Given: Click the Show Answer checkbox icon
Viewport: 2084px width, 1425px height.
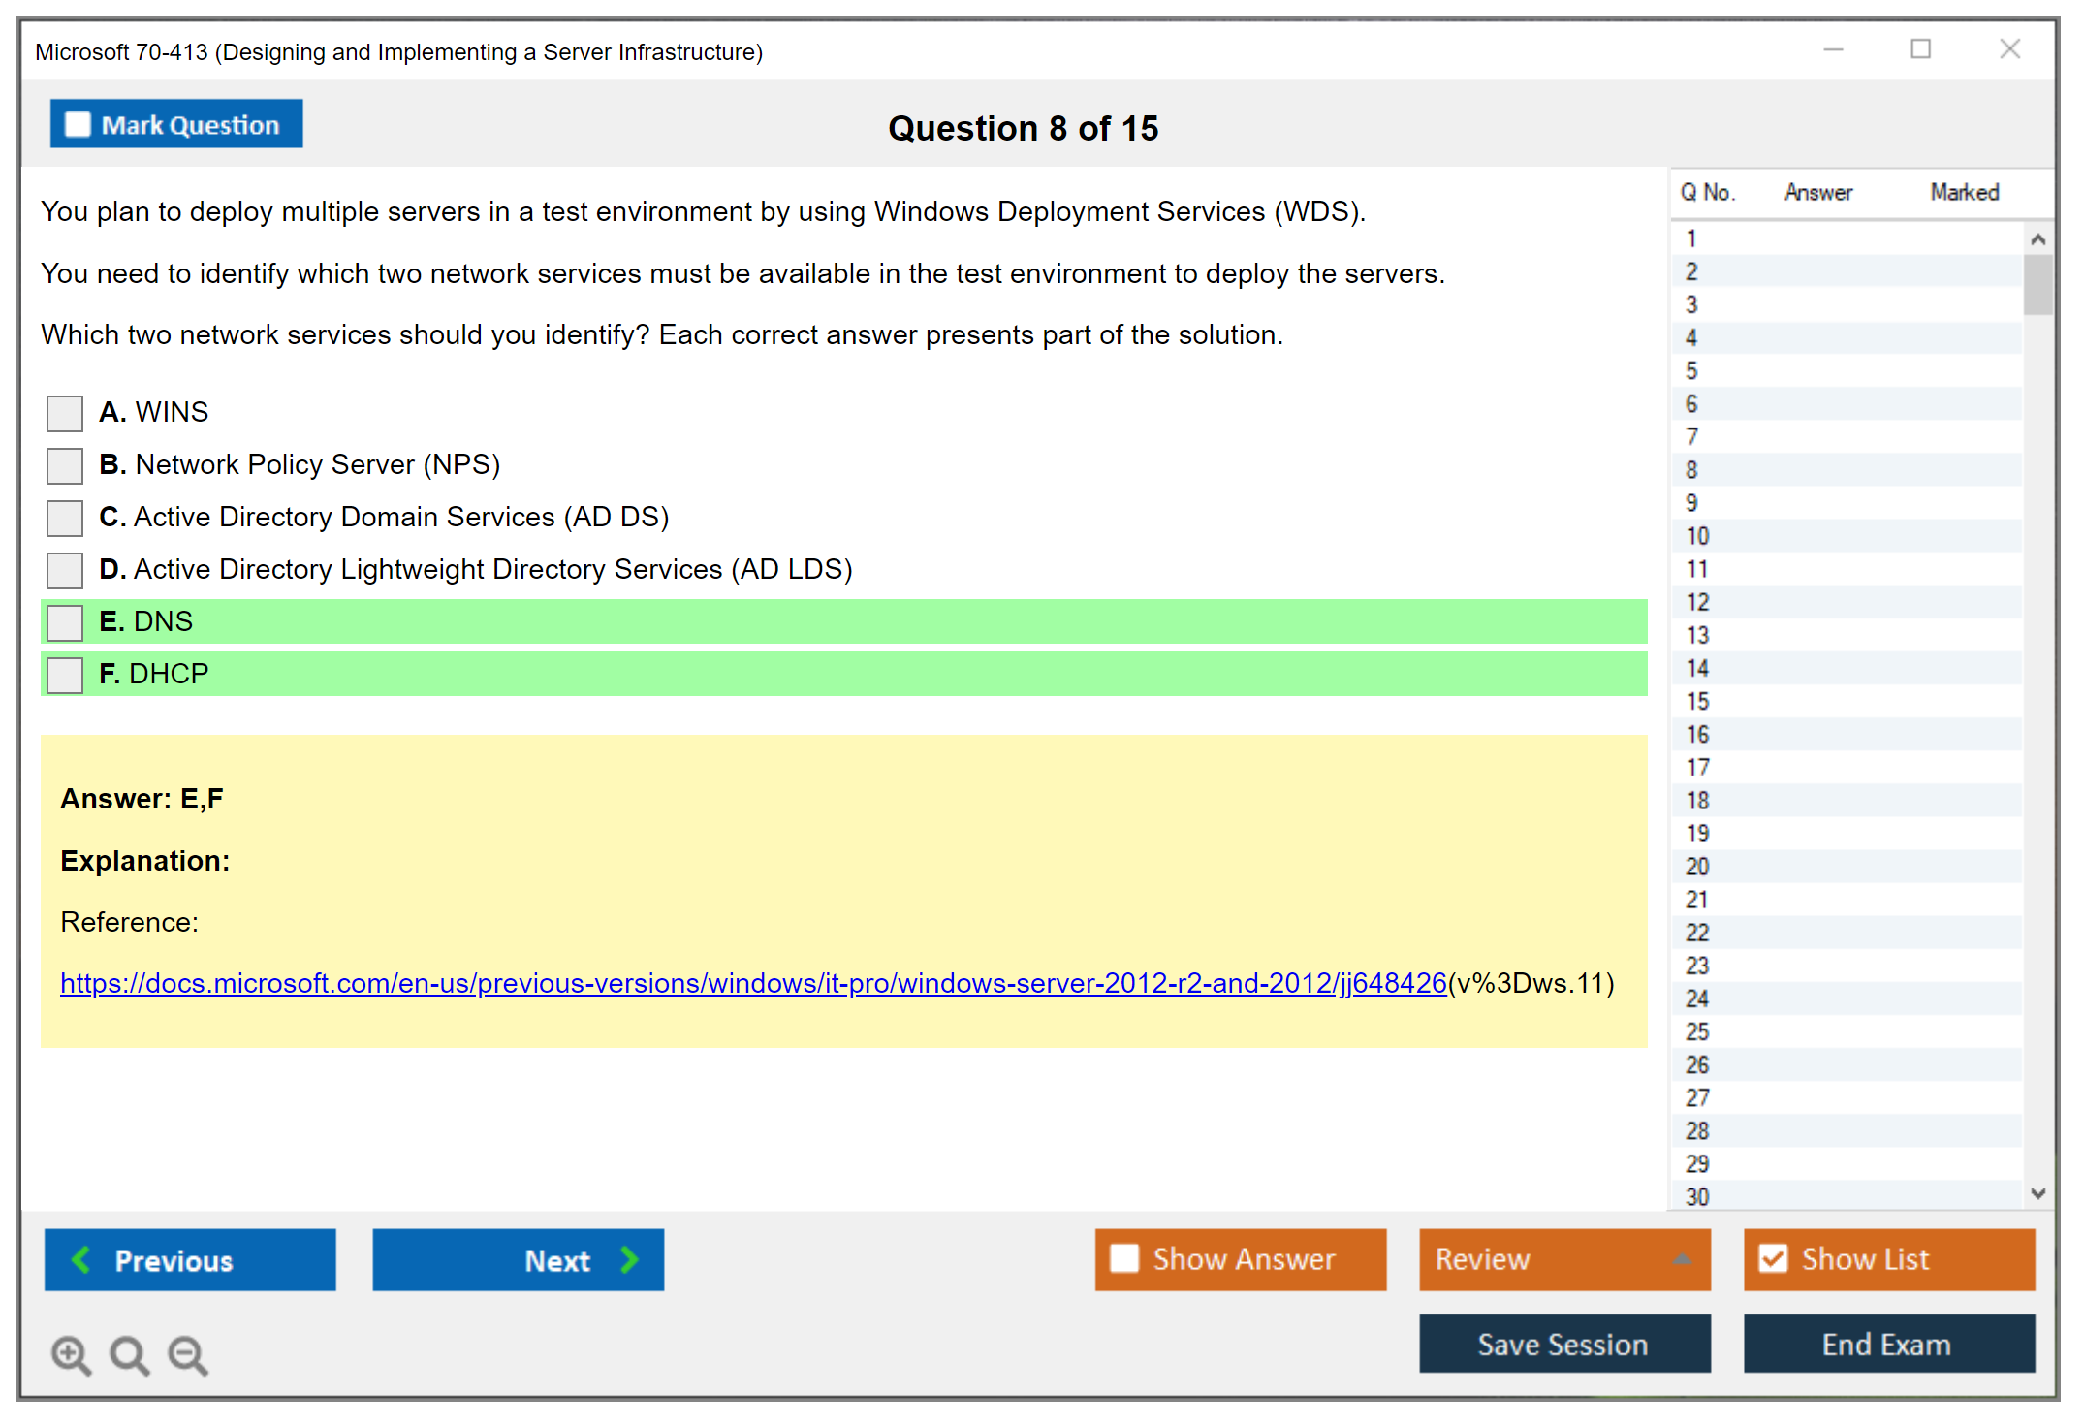Looking at the screenshot, I should coord(1124,1258).
